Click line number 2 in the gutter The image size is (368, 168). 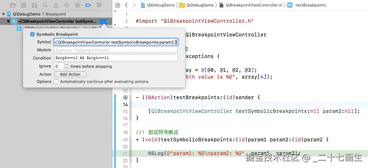click(126, 21)
